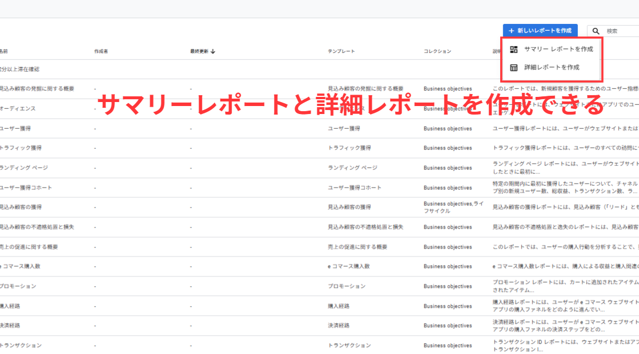Sort by the テンプレート column header
Screen dimensions: 639x354
pyautogui.click(x=341, y=51)
